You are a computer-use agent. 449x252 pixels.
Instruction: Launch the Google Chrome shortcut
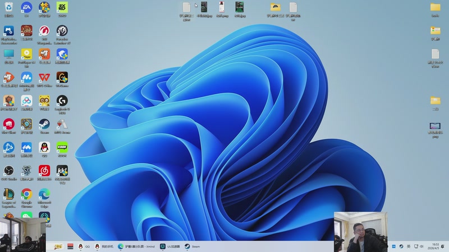point(26,194)
